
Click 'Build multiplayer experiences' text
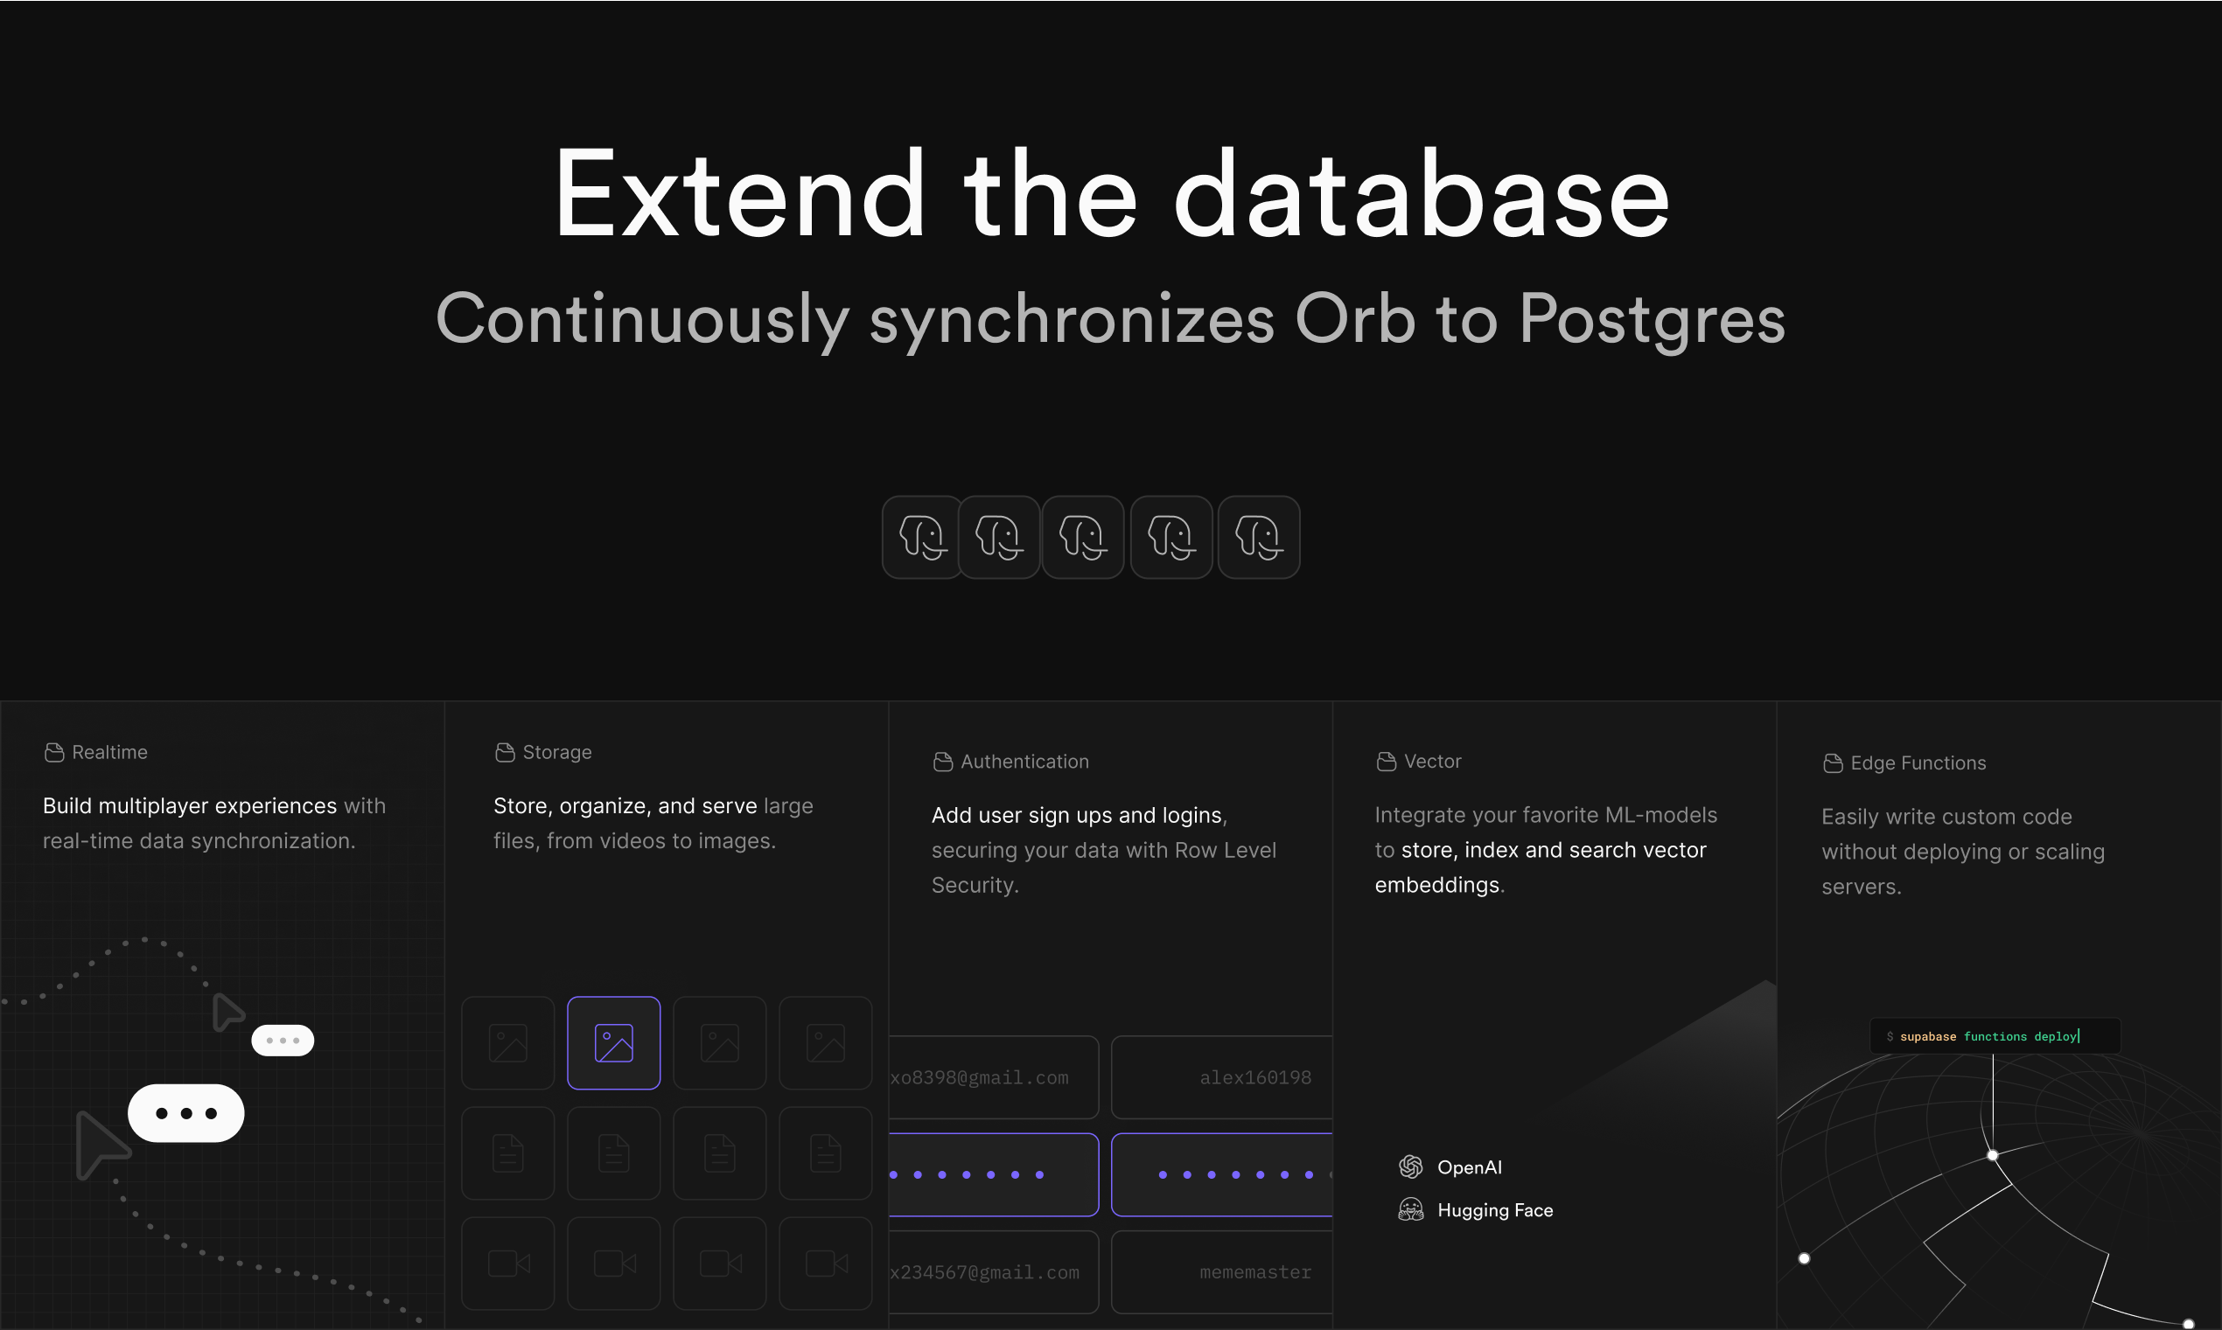[x=190, y=805]
